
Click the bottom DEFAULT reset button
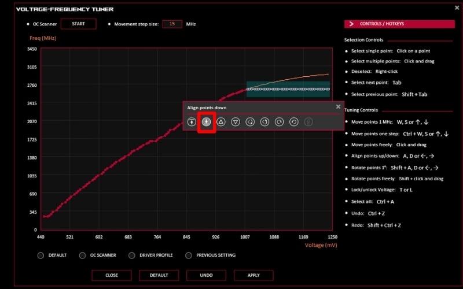pyautogui.click(x=159, y=275)
